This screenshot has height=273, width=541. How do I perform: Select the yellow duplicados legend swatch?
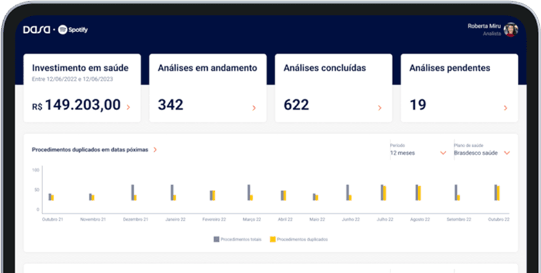tap(273, 239)
